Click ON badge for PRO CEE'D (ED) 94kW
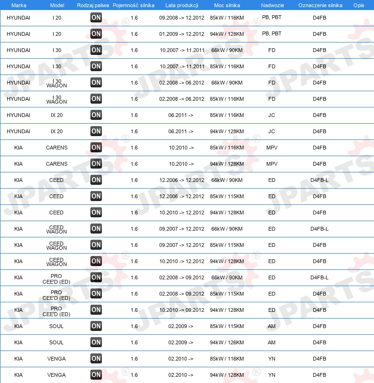The height and width of the screenshot is (383, 374). pyautogui.click(x=96, y=310)
